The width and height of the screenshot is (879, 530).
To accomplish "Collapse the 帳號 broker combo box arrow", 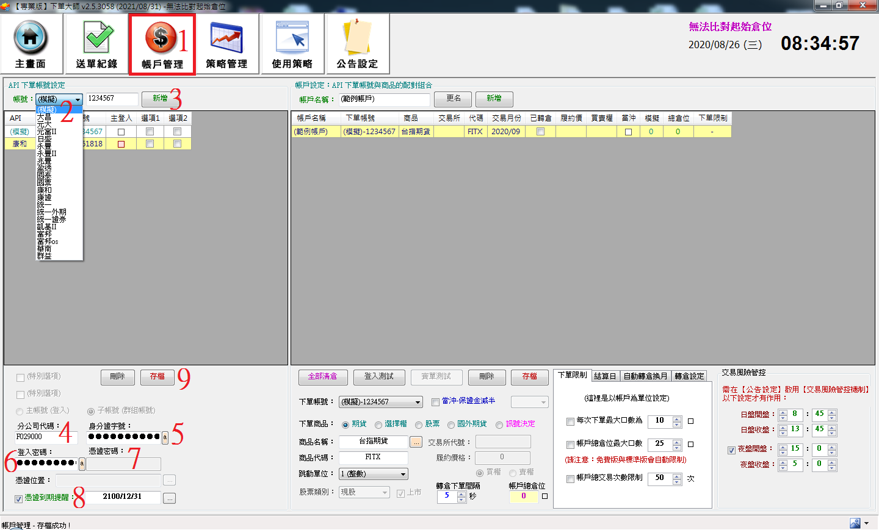I will tap(78, 99).
